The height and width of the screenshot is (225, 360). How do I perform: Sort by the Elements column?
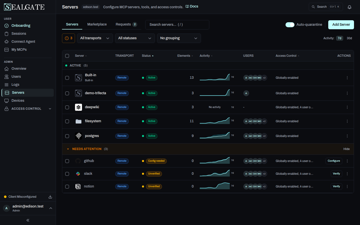[x=185, y=56]
